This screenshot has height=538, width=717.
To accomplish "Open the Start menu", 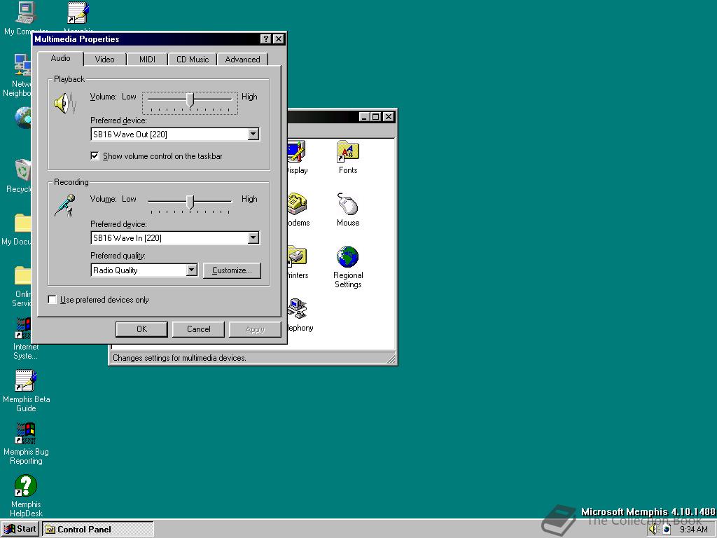I will [20, 530].
